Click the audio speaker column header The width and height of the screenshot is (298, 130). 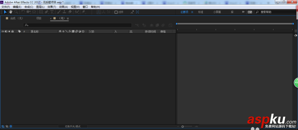6,31
